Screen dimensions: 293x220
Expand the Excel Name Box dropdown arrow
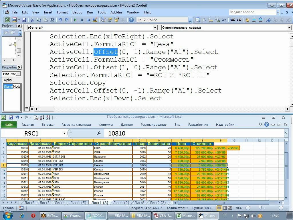point(64,133)
